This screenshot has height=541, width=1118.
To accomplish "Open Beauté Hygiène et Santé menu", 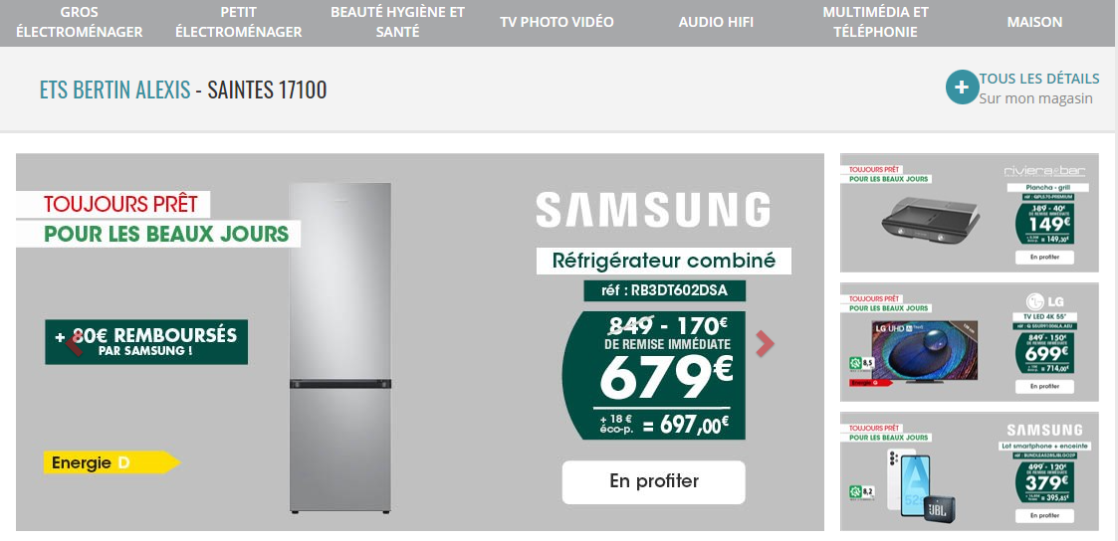I will click(x=397, y=22).
